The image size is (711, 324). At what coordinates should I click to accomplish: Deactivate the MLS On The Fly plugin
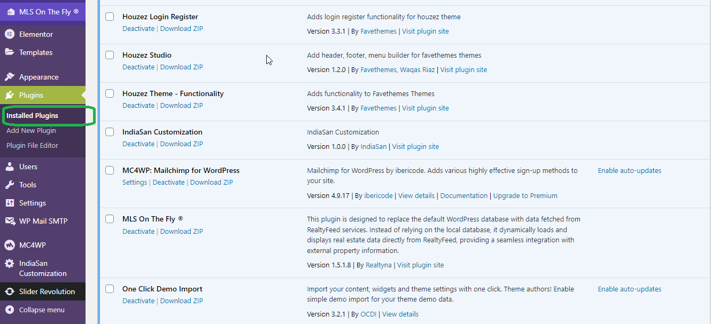[138, 232]
